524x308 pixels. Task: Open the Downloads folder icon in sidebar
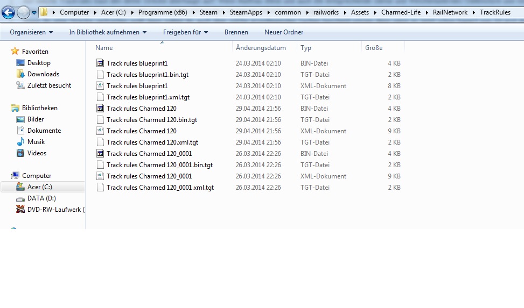20,74
